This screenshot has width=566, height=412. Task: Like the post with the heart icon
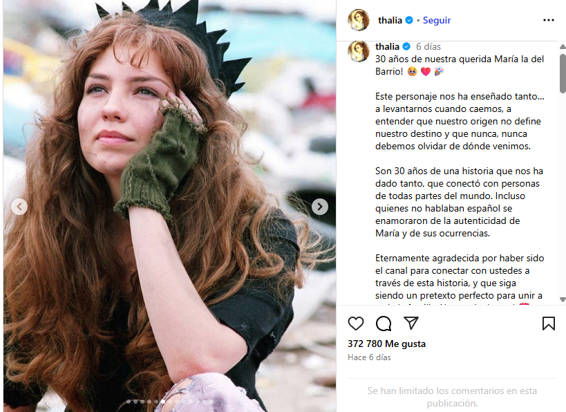pyautogui.click(x=355, y=324)
